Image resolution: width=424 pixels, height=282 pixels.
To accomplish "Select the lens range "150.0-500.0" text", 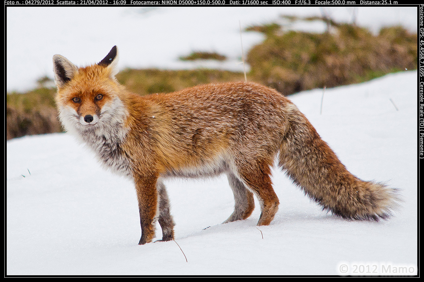I will coord(211,3).
